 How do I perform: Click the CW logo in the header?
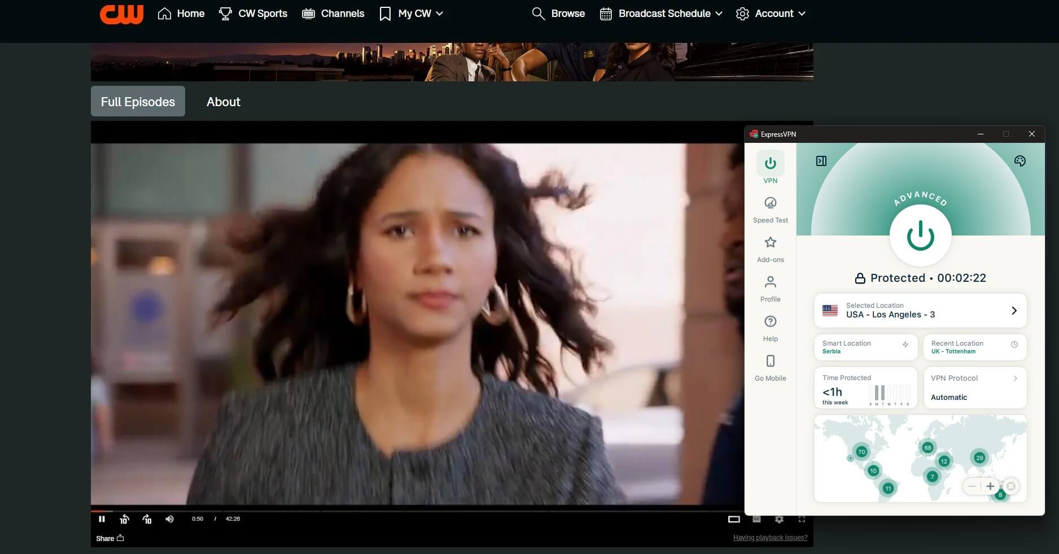coord(122,14)
